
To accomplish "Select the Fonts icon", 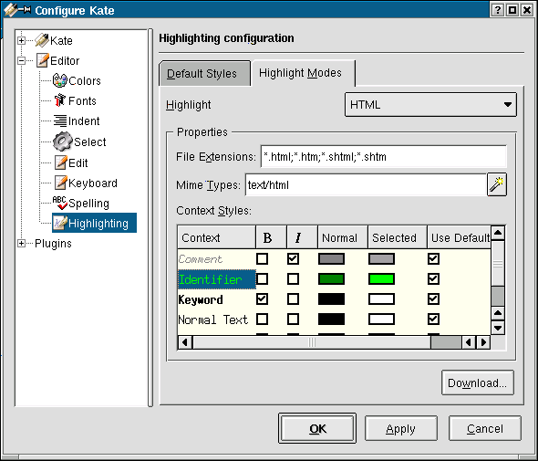I will pos(59,100).
